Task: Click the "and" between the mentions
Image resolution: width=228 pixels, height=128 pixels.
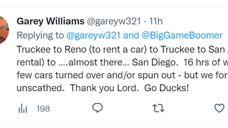Action: 131,35
